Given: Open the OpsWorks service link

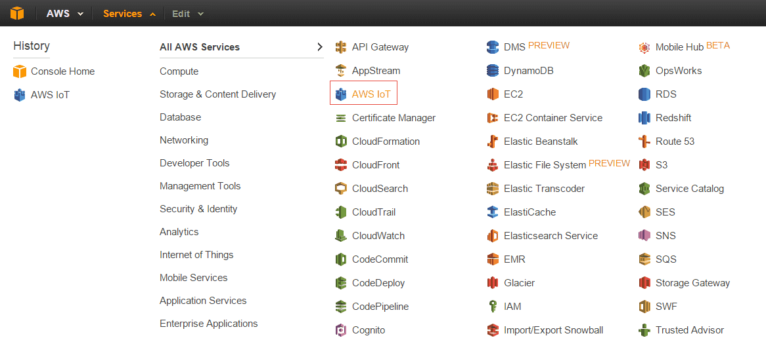Looking at the screenshot, I should tap(679, 71).
